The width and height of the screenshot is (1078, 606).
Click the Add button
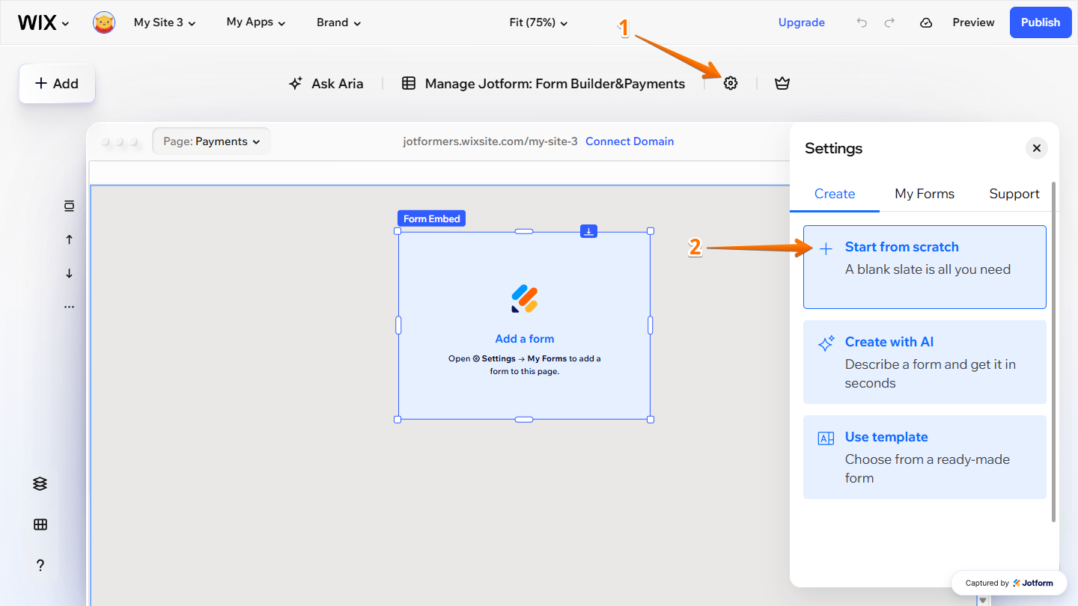(x=57, y=84)
